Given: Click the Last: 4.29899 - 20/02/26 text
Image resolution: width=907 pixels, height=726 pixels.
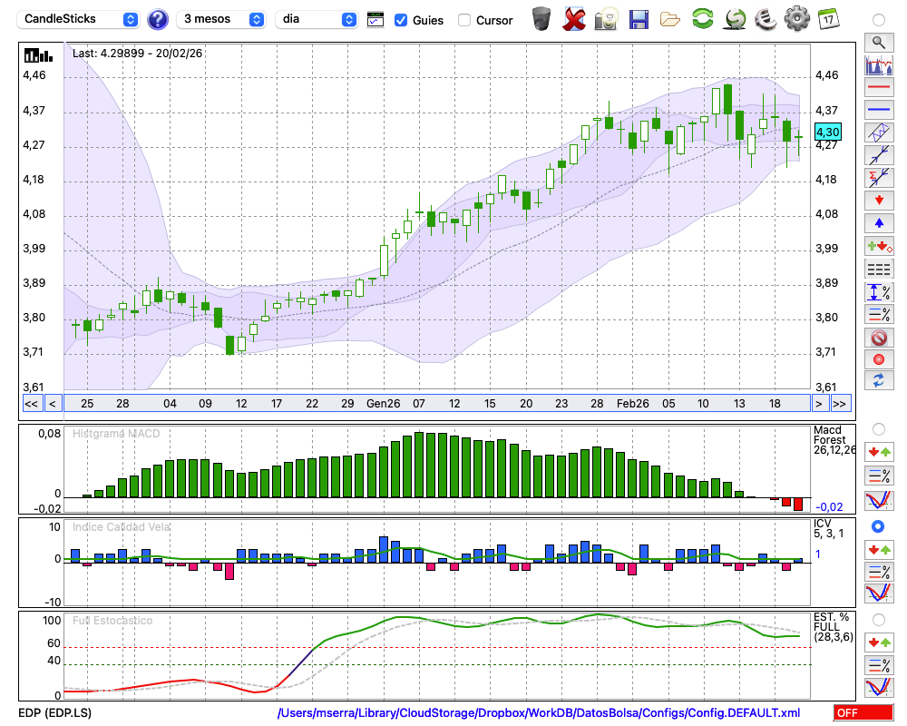Looking at the screenshot, I should click(x=138, y=54).
